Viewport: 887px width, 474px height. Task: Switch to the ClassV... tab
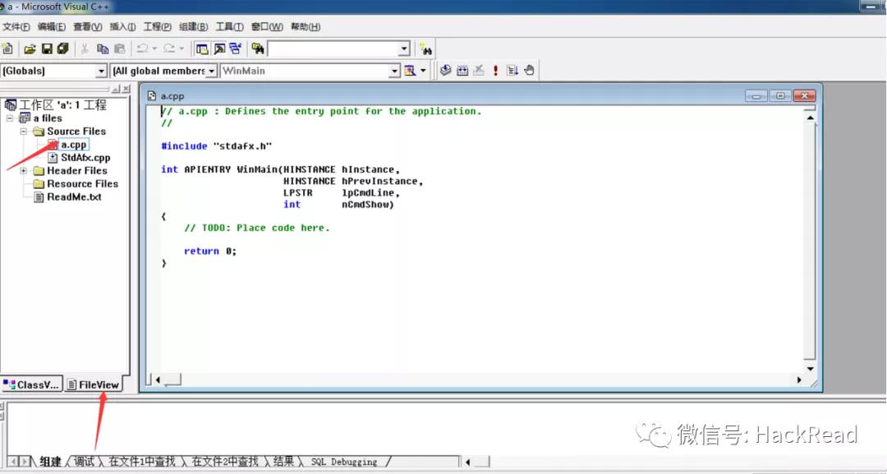click(31, 384)
